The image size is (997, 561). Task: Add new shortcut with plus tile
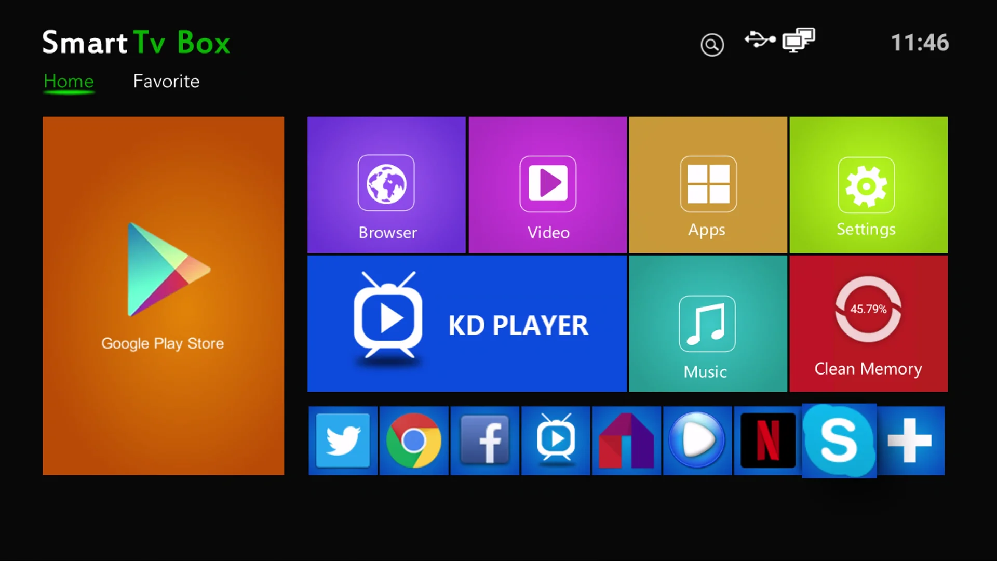[x=910, y=440]
